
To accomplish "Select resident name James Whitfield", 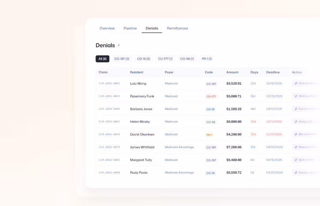I will pyautogui.click(x=142, y=147).
